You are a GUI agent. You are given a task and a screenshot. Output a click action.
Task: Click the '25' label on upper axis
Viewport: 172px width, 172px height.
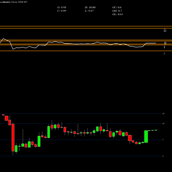pos(165,31)
